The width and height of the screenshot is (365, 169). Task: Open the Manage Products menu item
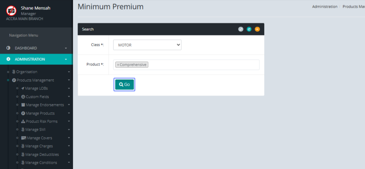tap(40, 113)
